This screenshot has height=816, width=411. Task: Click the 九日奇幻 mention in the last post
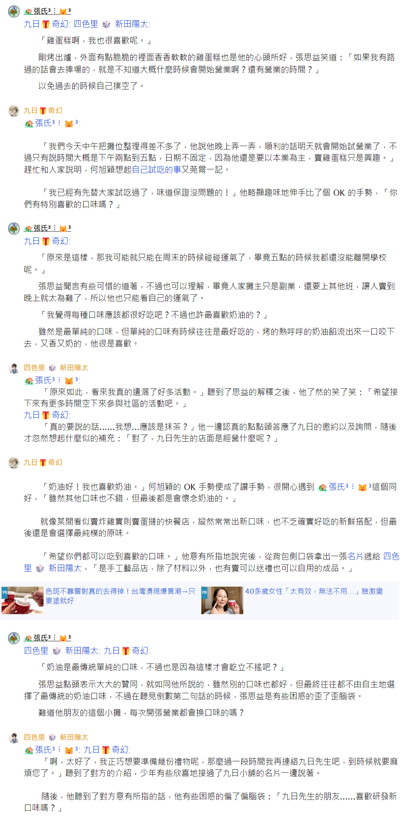point(106,750)
